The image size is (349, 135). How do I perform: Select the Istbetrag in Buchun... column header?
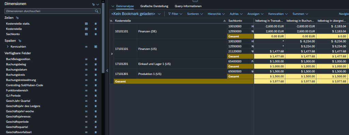[301, 21]
